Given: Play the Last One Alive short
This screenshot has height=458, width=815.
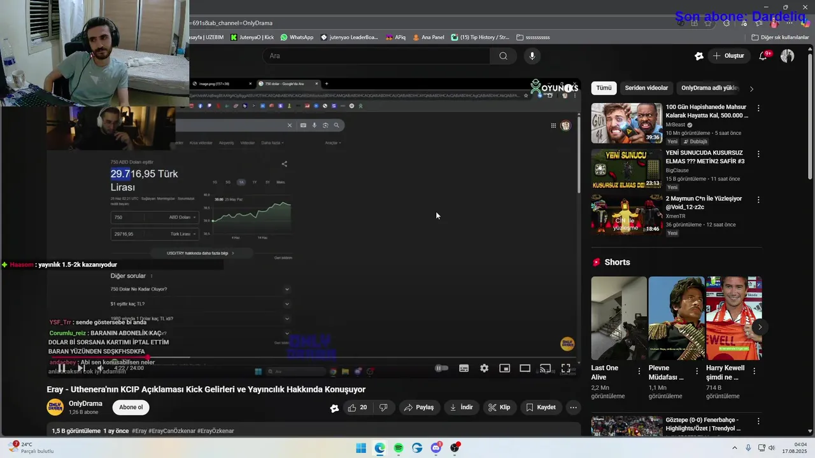Looking at the screenshot, I should 619,318.
